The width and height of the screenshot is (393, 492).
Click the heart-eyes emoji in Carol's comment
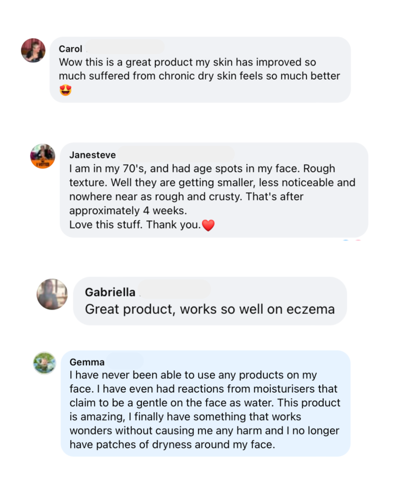[x=64, y=91]
